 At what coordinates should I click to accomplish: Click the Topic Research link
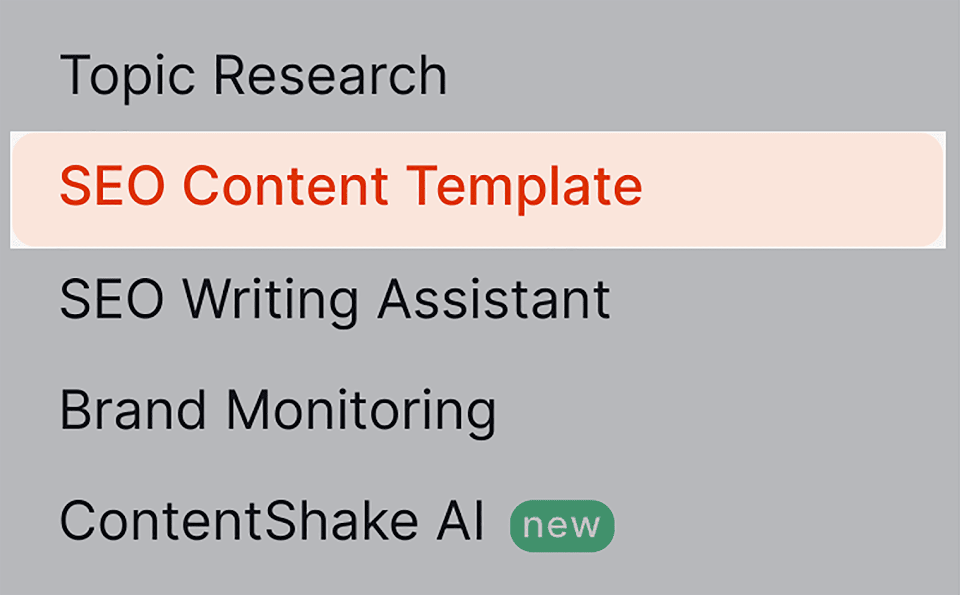click(253, 76)
